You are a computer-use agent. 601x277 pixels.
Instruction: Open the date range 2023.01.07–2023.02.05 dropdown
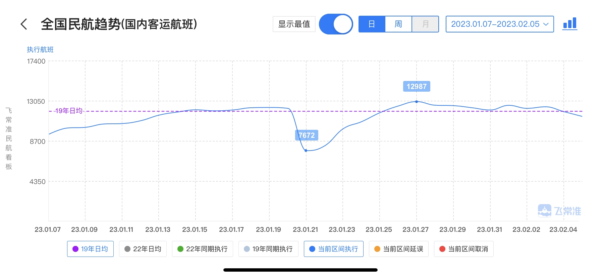tap(500, 24)
